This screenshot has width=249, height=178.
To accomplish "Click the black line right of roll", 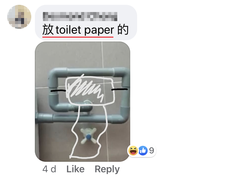I will coord(120,90).
